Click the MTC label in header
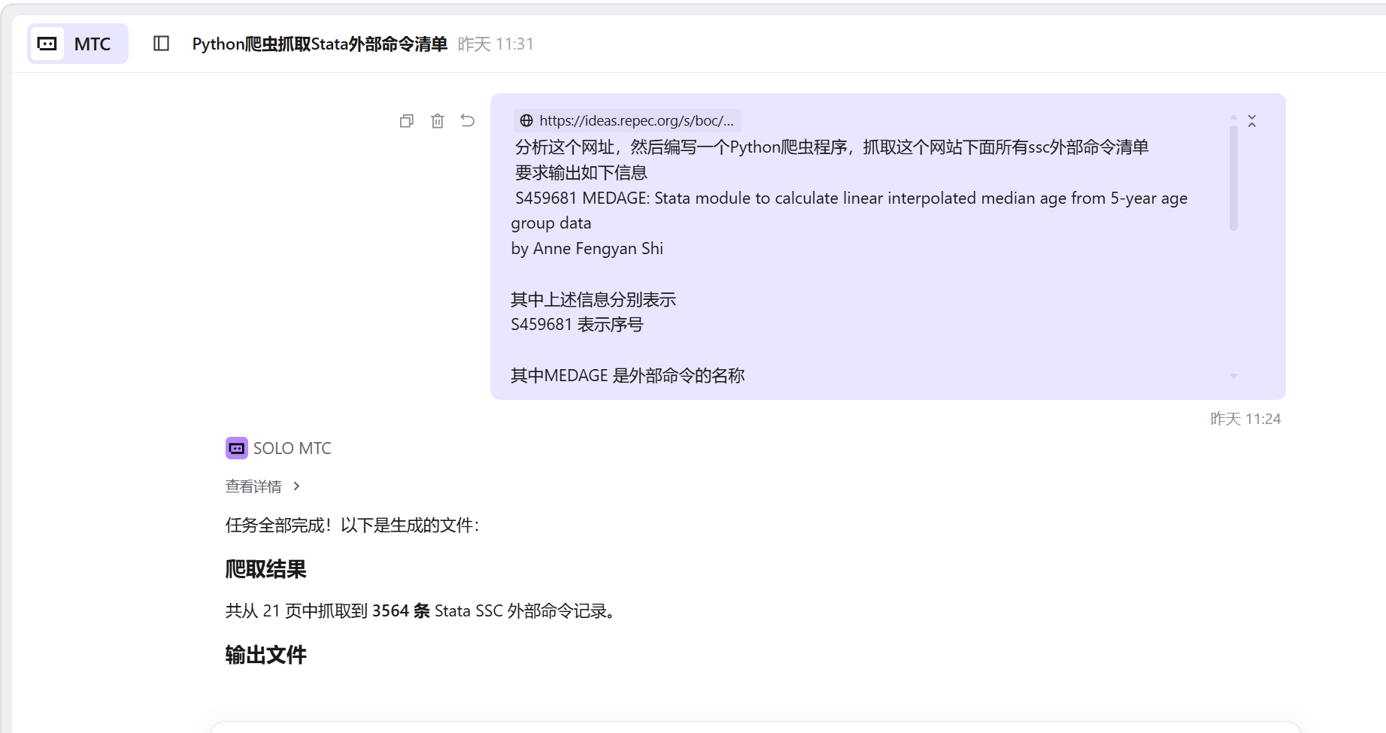Viewport: 1386px width, 733px height. pyautogui.click(x=93, y=44)
